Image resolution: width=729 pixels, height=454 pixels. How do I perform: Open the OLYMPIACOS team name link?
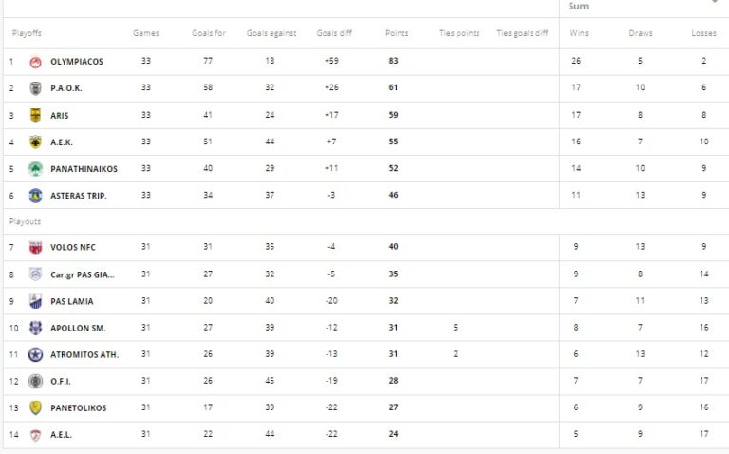pyautogui.click(x=77, y=62)
